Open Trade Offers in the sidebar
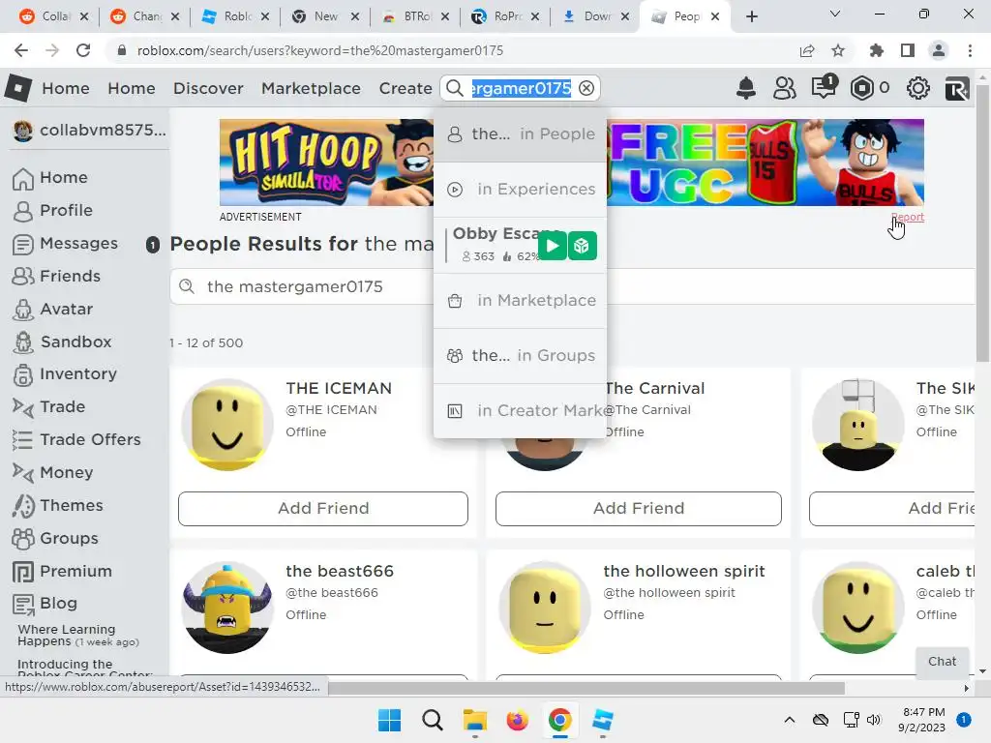 click(77, 440)
